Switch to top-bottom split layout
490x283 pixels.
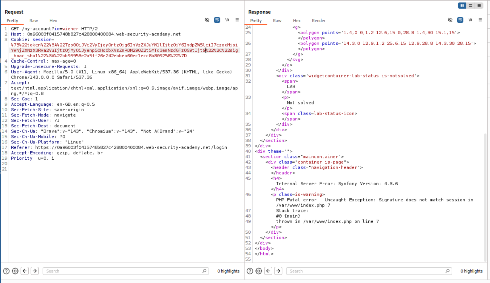tap(471, 6)
